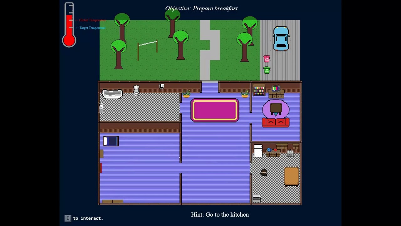Open the colorful bookshelf

coord(259,90)
